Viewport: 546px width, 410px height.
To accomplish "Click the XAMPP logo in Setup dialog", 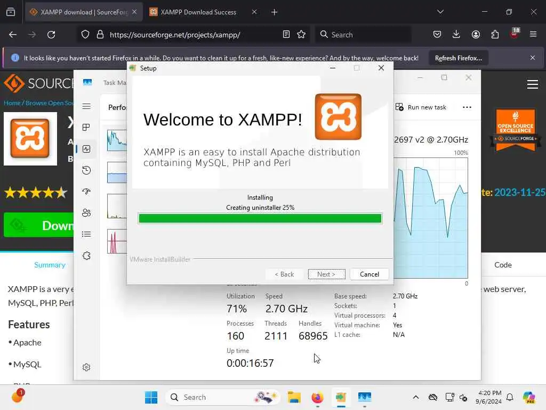I will [338, 116].
